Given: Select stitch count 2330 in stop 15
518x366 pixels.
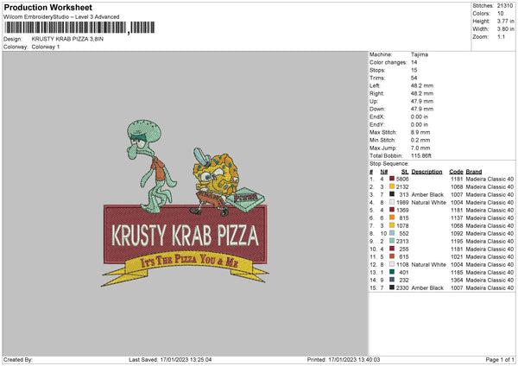Looking at the screenshot, I should (402, 288).
